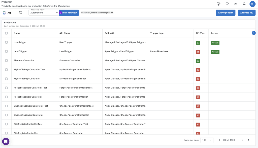258x148 pixels.
Task: Open the notifications bell
Action: [x=244, y=4]
